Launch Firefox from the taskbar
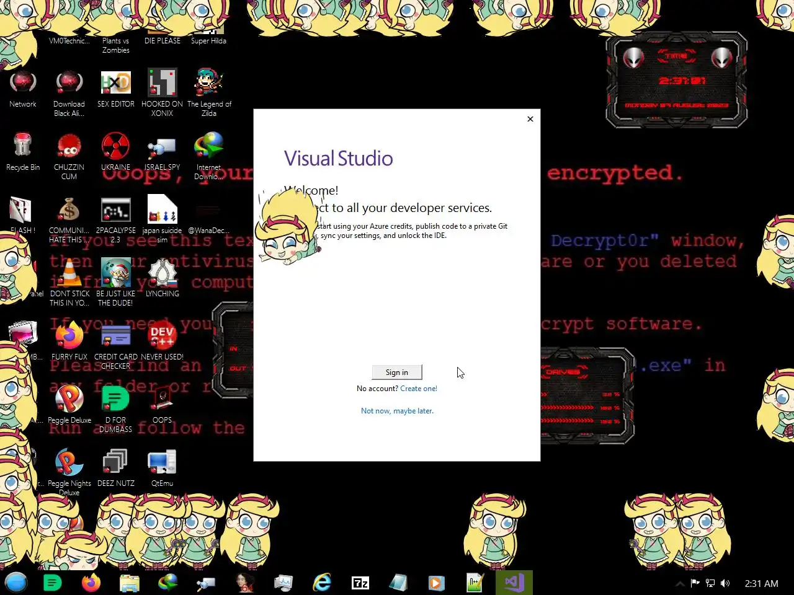Viewport: 794px width, 595px height. pos(91,583)
